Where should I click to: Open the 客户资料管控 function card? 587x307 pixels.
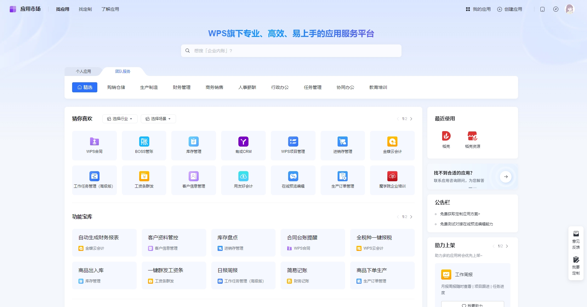(174, 243)
